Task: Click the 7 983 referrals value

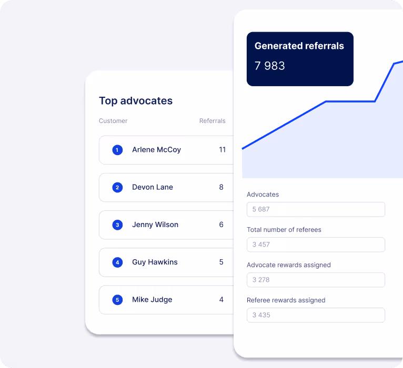Action: point(269,66)
